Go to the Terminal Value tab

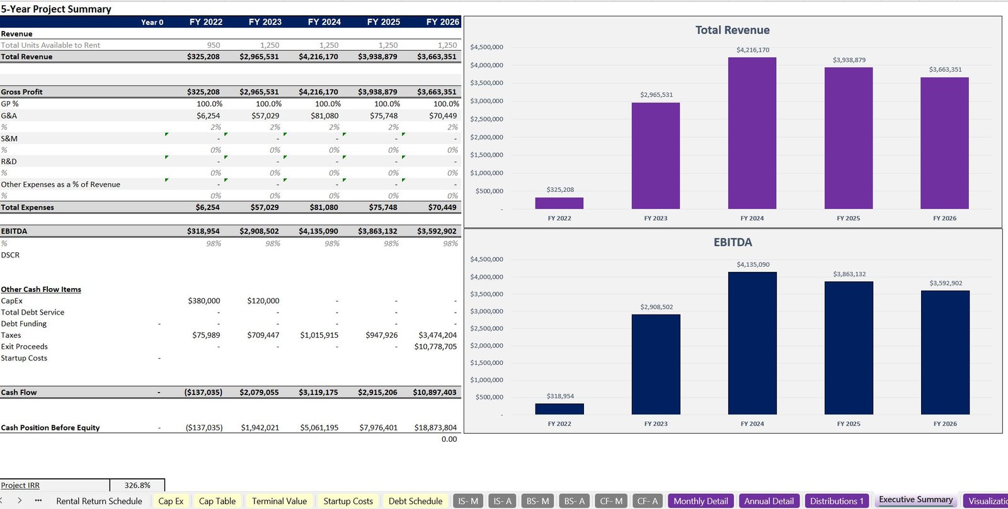click(279, 501)
